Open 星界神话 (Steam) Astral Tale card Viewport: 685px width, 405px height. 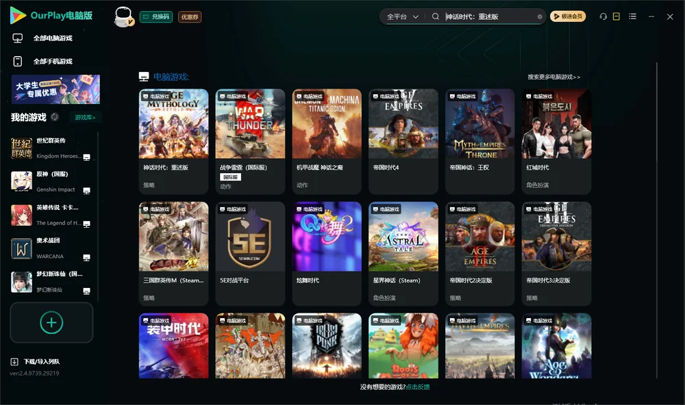click(x=403, y=254)
